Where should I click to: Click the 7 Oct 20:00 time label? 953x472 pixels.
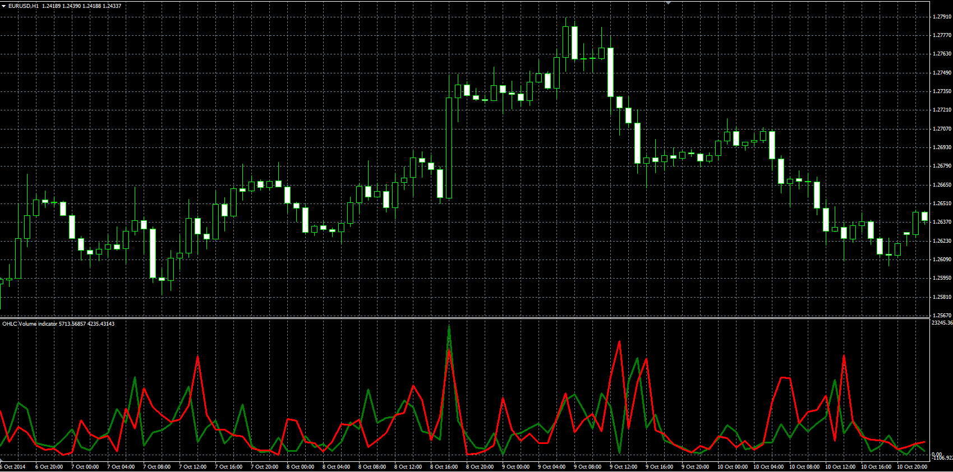click(x=265, y=467)
